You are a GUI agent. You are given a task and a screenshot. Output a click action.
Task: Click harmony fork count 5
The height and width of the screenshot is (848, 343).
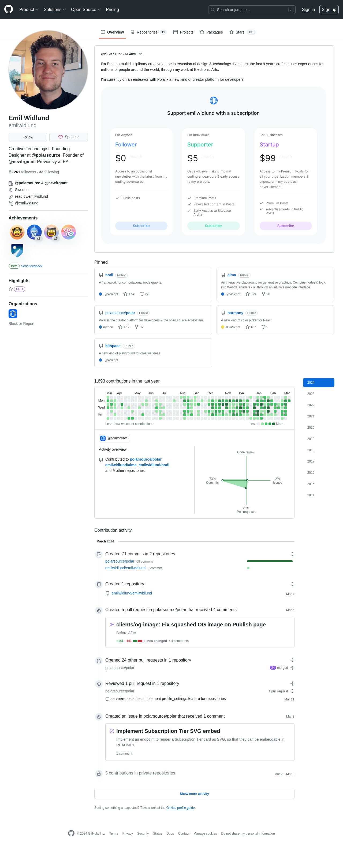coord(265,327)
